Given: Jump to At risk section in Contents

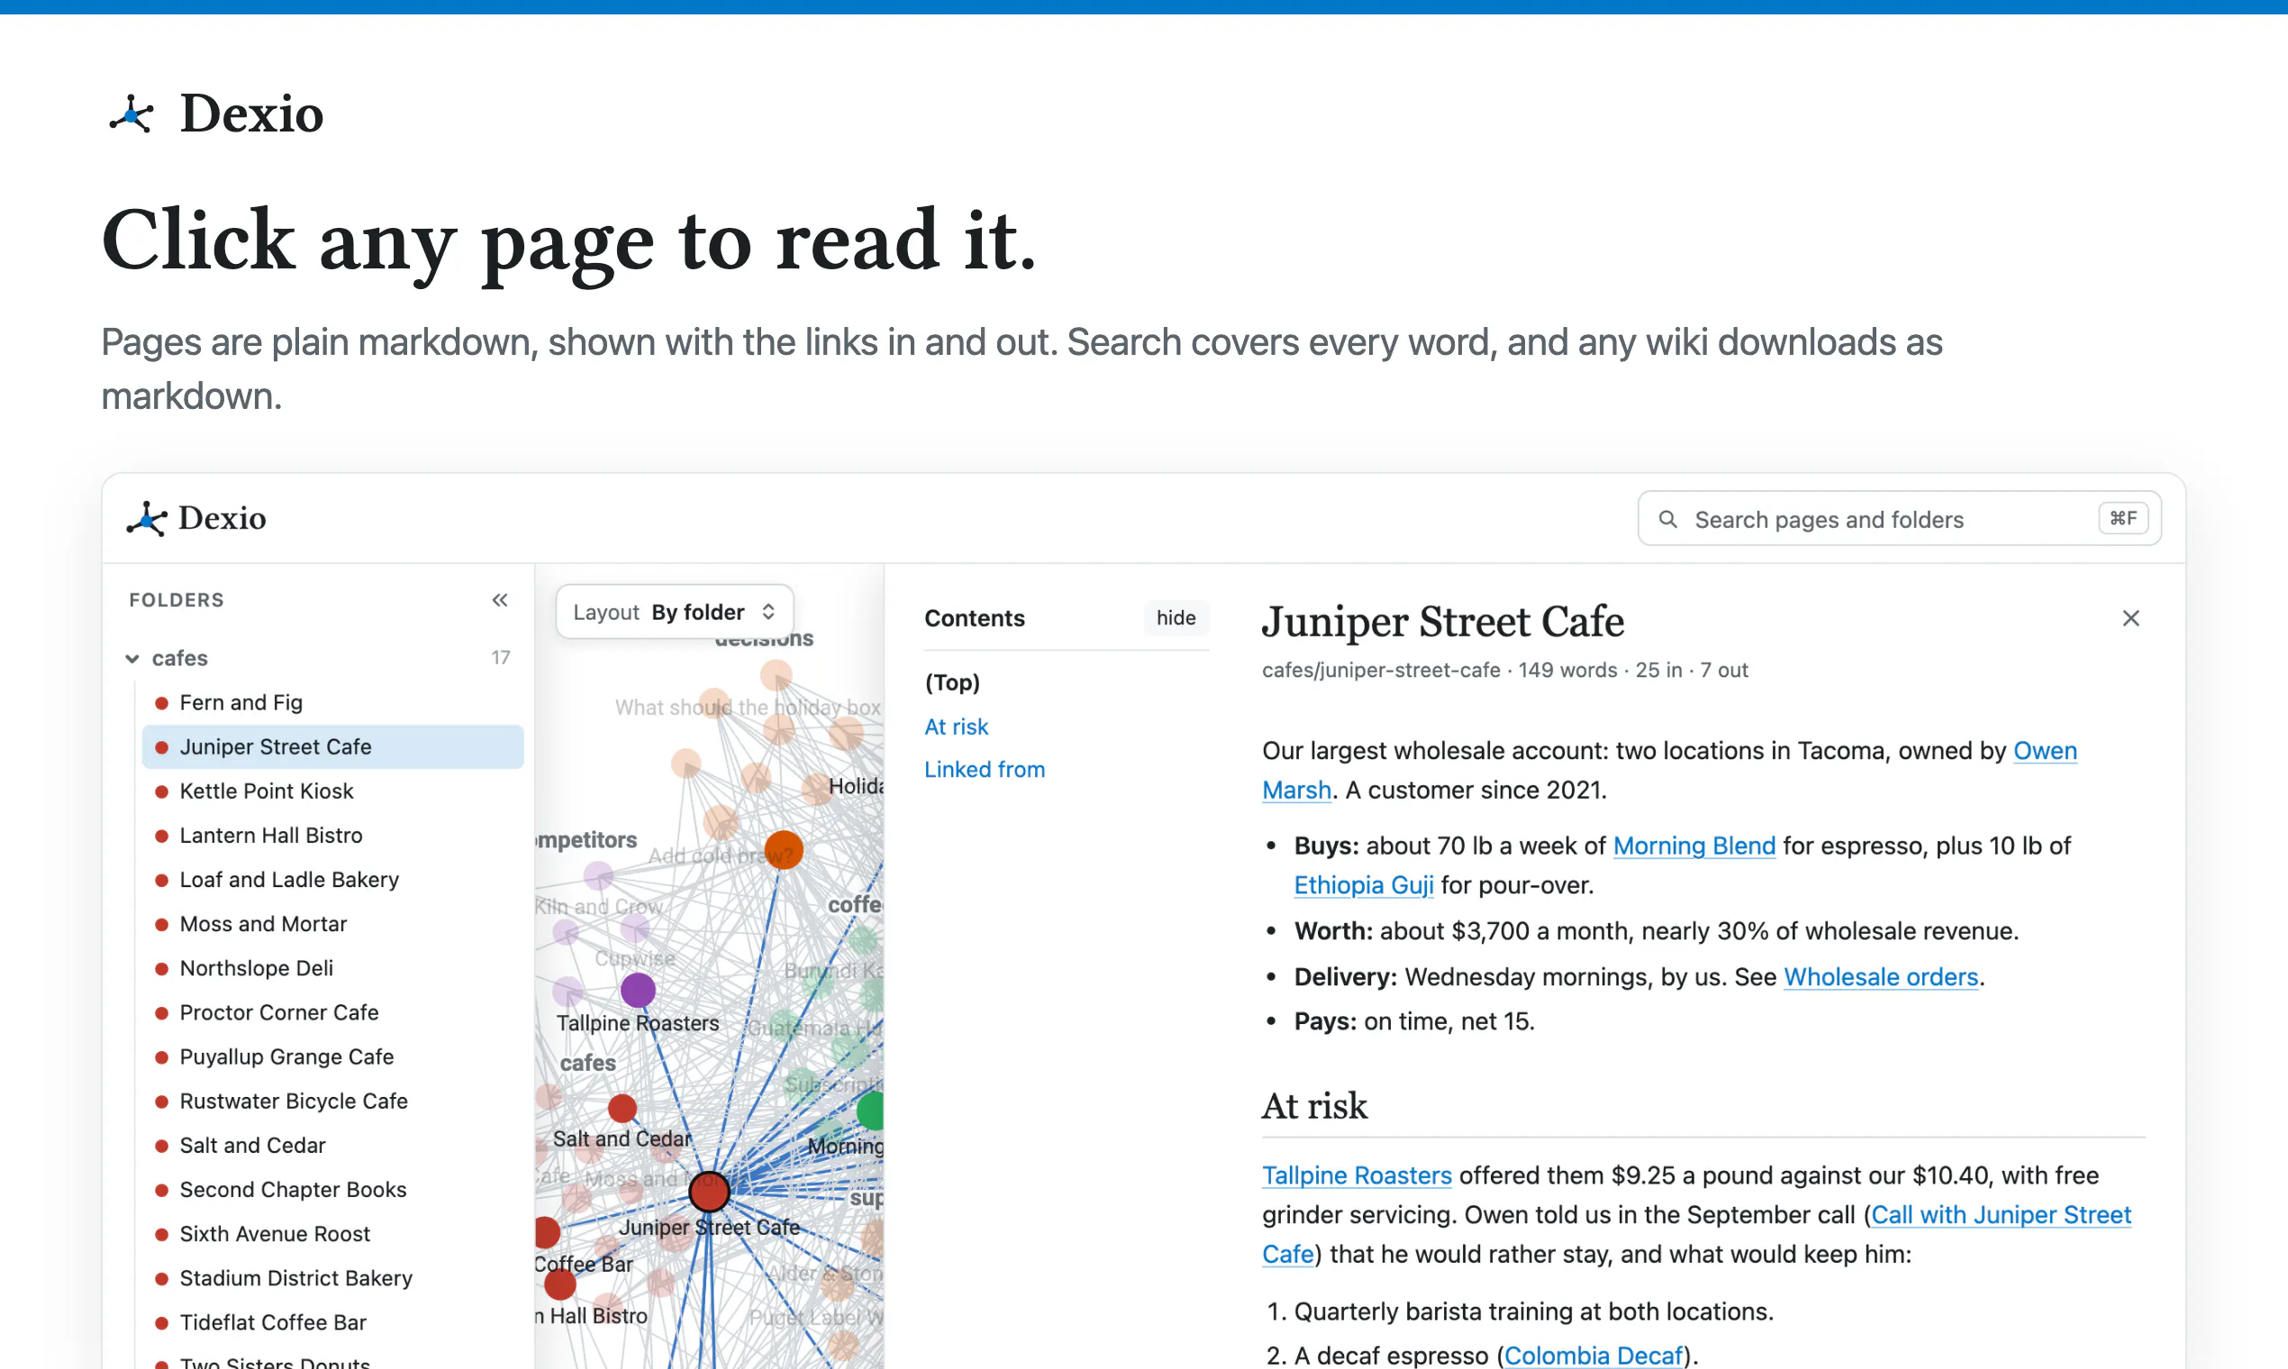Looking at the screenshot, I should point(956,727).
